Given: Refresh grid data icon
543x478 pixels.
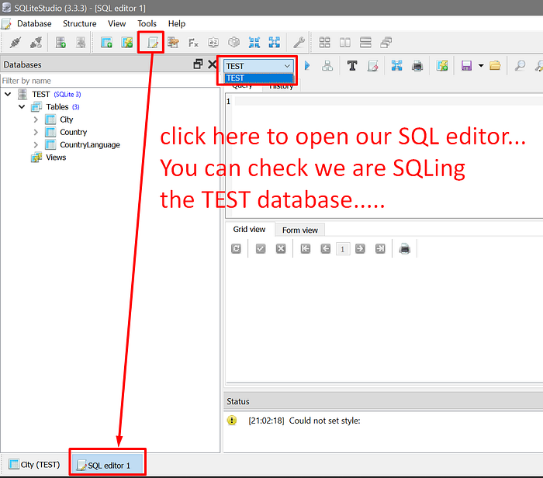Looking at the screenshot, I should (x=236, y=248).
